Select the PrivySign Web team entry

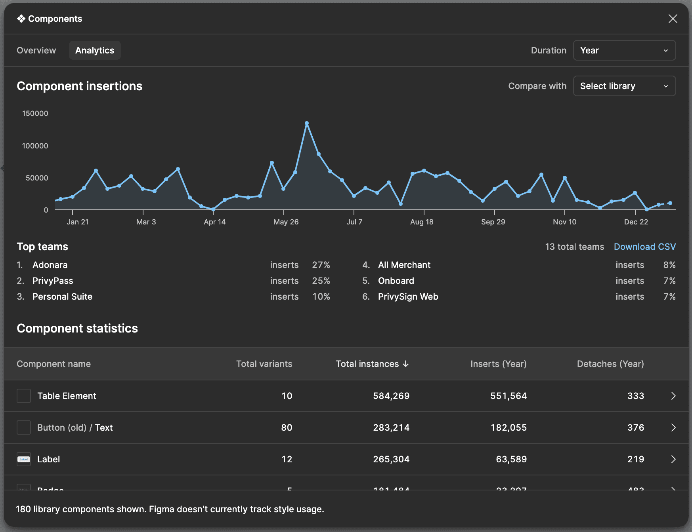(408, 296)
